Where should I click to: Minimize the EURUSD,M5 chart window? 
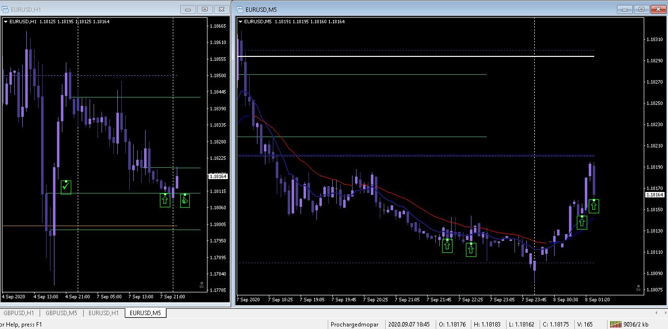625,9
